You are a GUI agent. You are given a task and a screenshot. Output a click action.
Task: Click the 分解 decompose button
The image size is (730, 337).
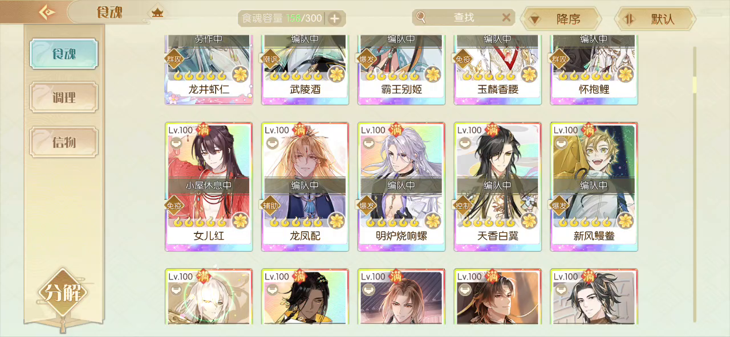63,293
